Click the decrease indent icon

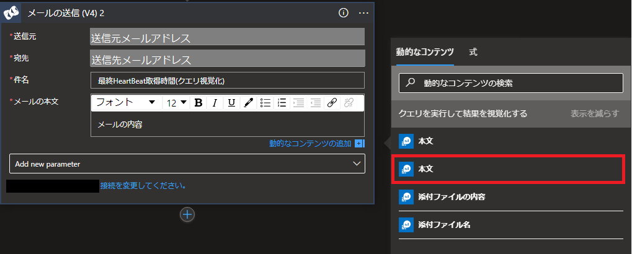point(299,103)
